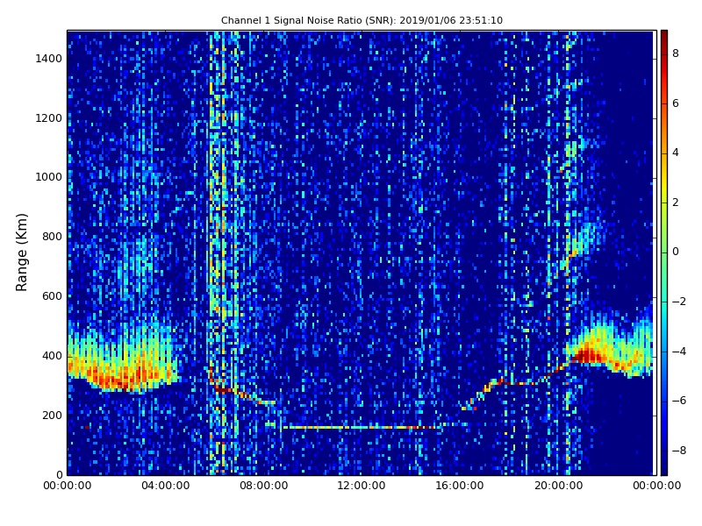Click the colorbar label -6
This screenshot has width=702, height=526.
click(x=679, y=401)
